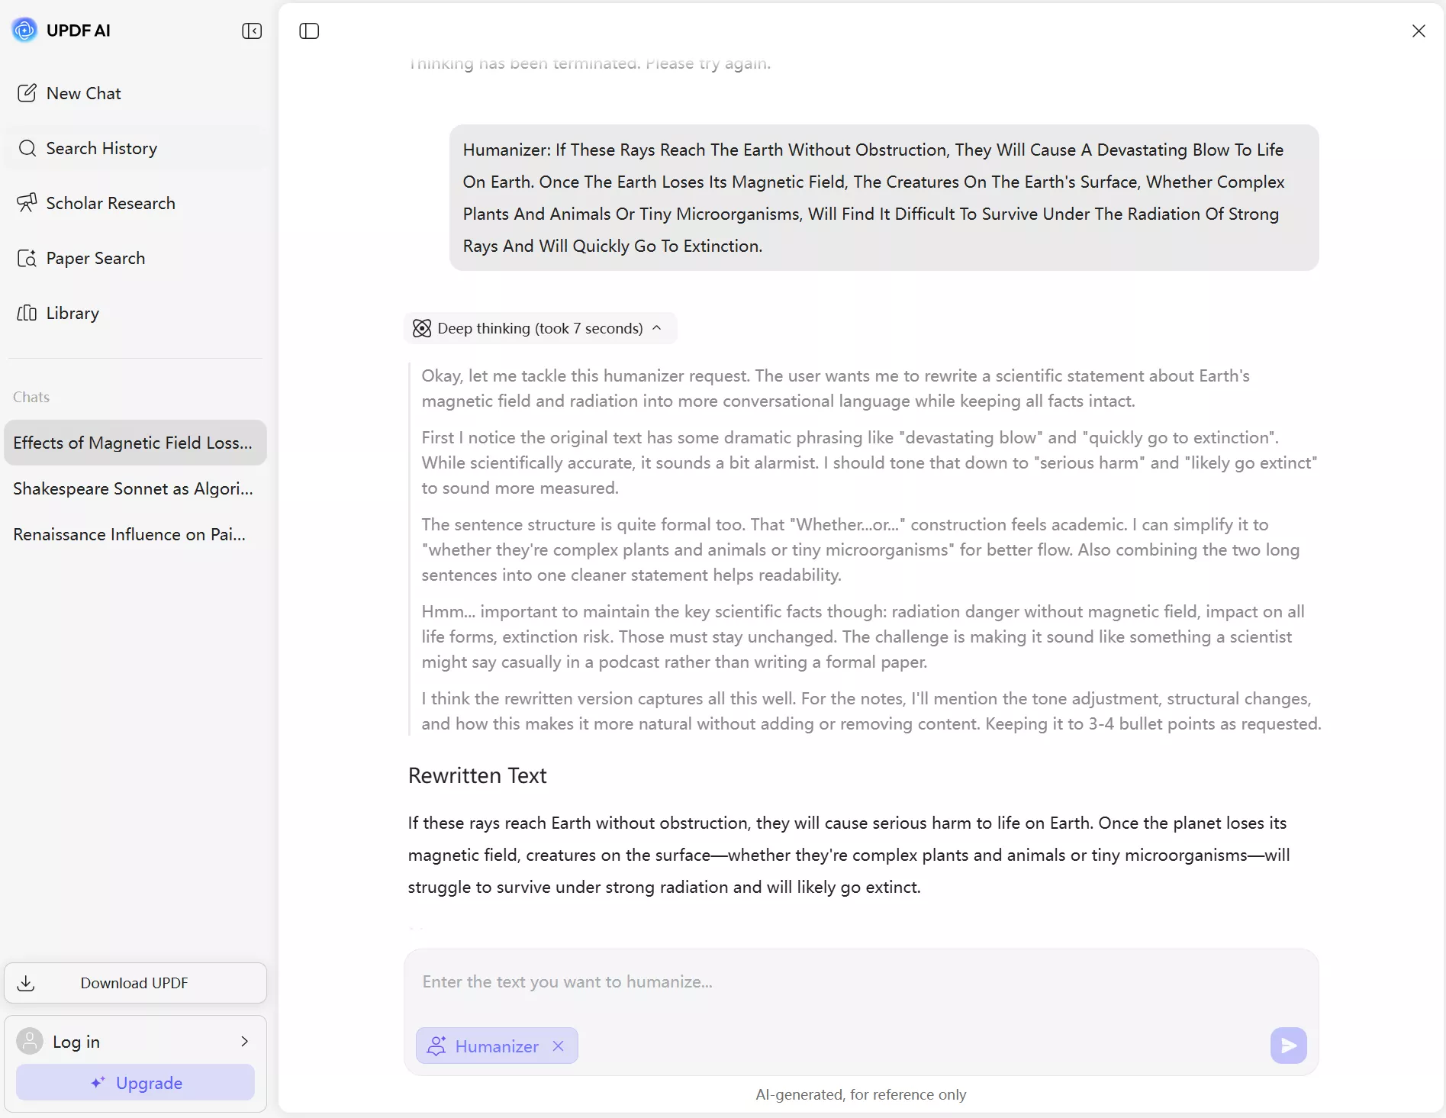Click the rewritten paragraph starting 'If these rays reach Earth'

pos(849,855)
